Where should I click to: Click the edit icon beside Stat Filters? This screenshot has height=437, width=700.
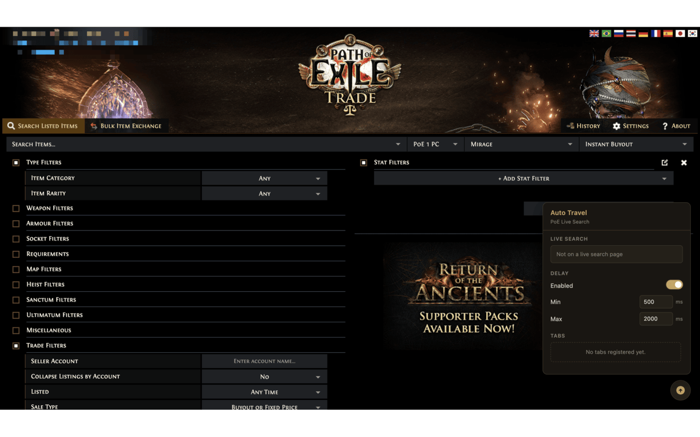(x=664, y=162)
